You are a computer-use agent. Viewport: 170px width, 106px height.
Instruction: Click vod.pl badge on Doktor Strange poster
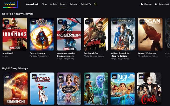pos(33,22)
